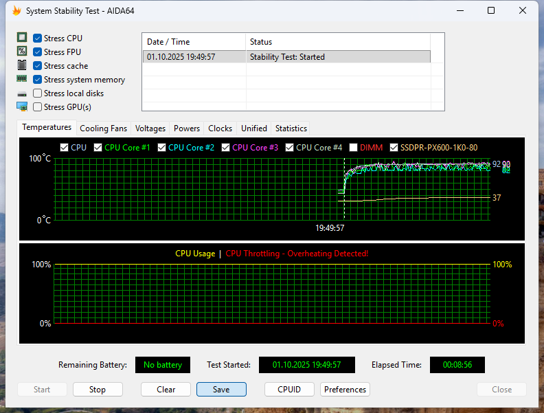Viewport: 544px width, 413px height.
Task: Disable the Stress cache option
Action: (x=38, y=65)
